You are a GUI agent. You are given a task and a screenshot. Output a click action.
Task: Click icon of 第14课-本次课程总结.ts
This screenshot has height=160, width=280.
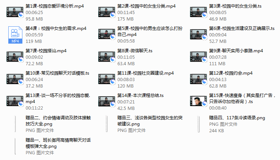(x=107, y=102)
